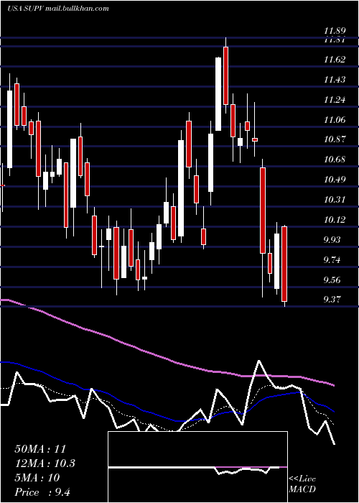Click the 11.89 price axis label
The width and height of the screenshot is (359, 503).
click(x=335, y=32)
